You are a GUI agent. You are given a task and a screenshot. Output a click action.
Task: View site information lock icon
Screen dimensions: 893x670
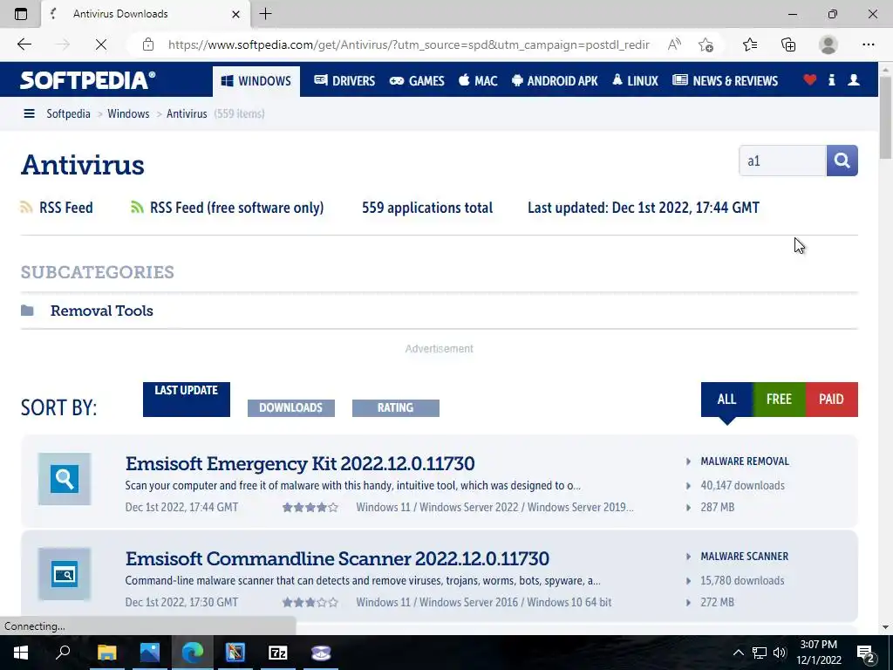pyautogui.click(x=148, y=44)
